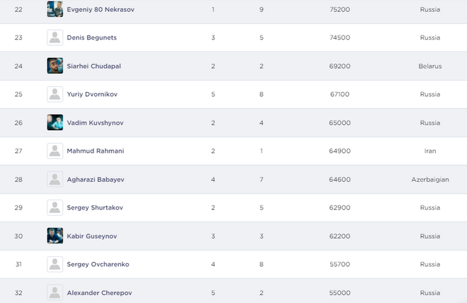Select the row ranked 29 with 62900 chips

click(233, 208)
